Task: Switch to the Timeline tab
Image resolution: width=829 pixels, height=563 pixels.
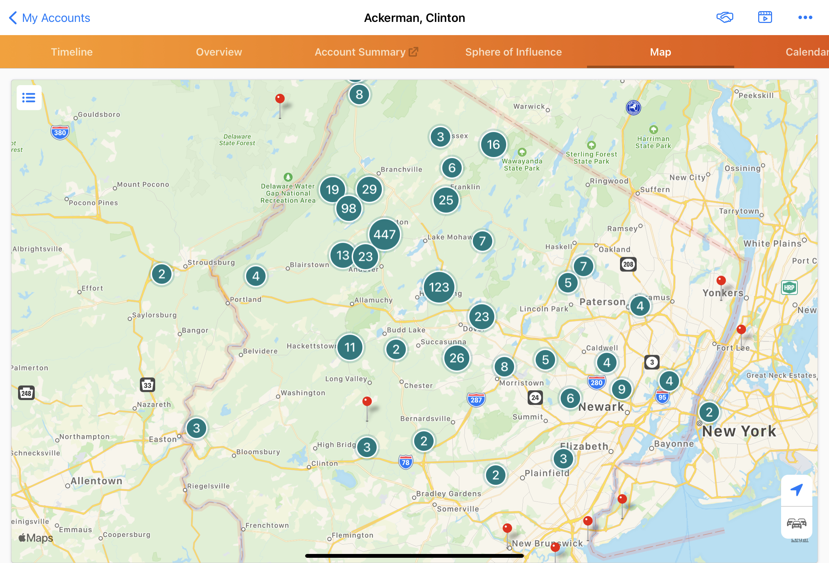Action: point(72,52)
